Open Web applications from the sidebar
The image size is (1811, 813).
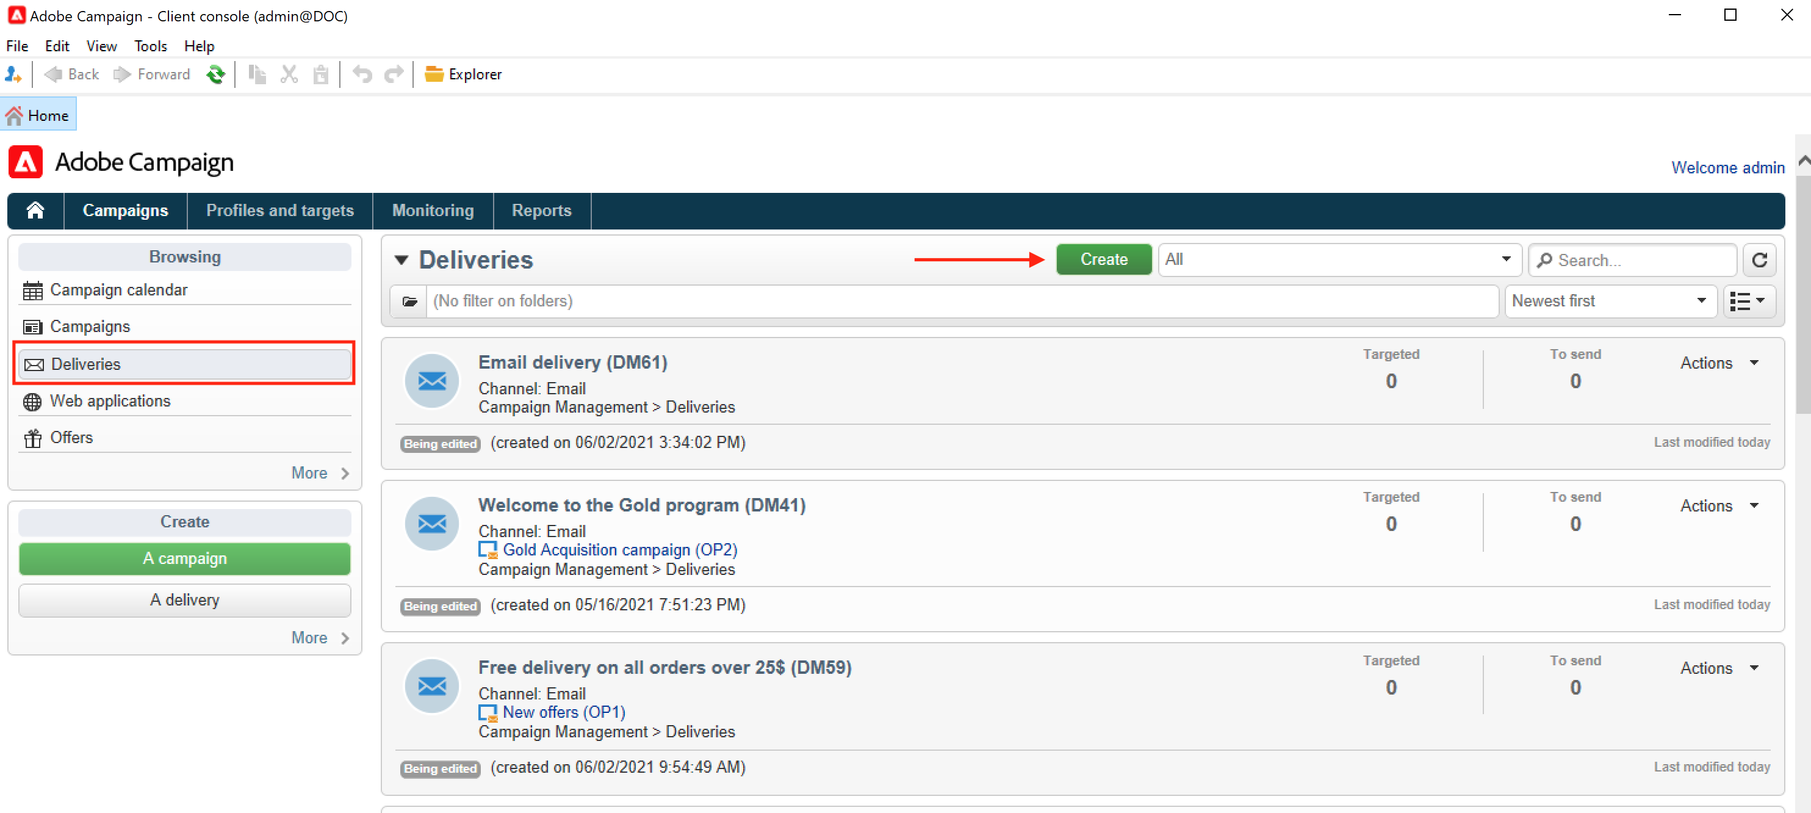[110, 401]
